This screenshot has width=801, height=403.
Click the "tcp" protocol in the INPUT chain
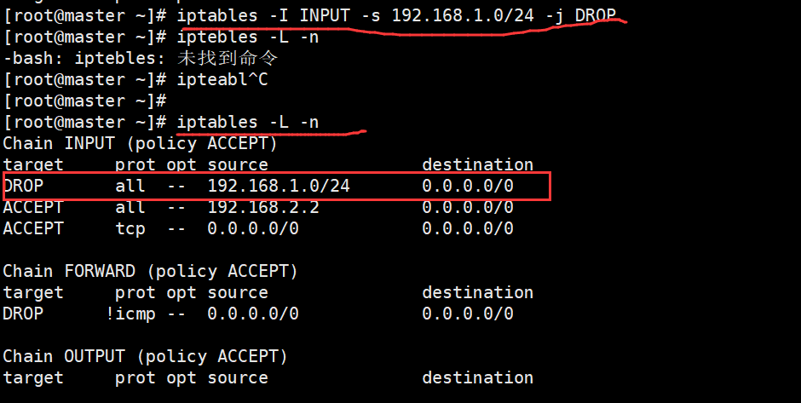130,228
